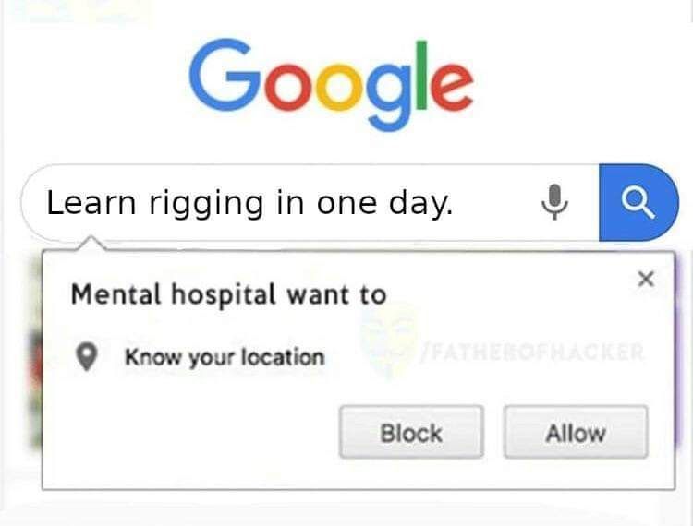Select the 'Mental hospital want to' heading

(229, 294)
